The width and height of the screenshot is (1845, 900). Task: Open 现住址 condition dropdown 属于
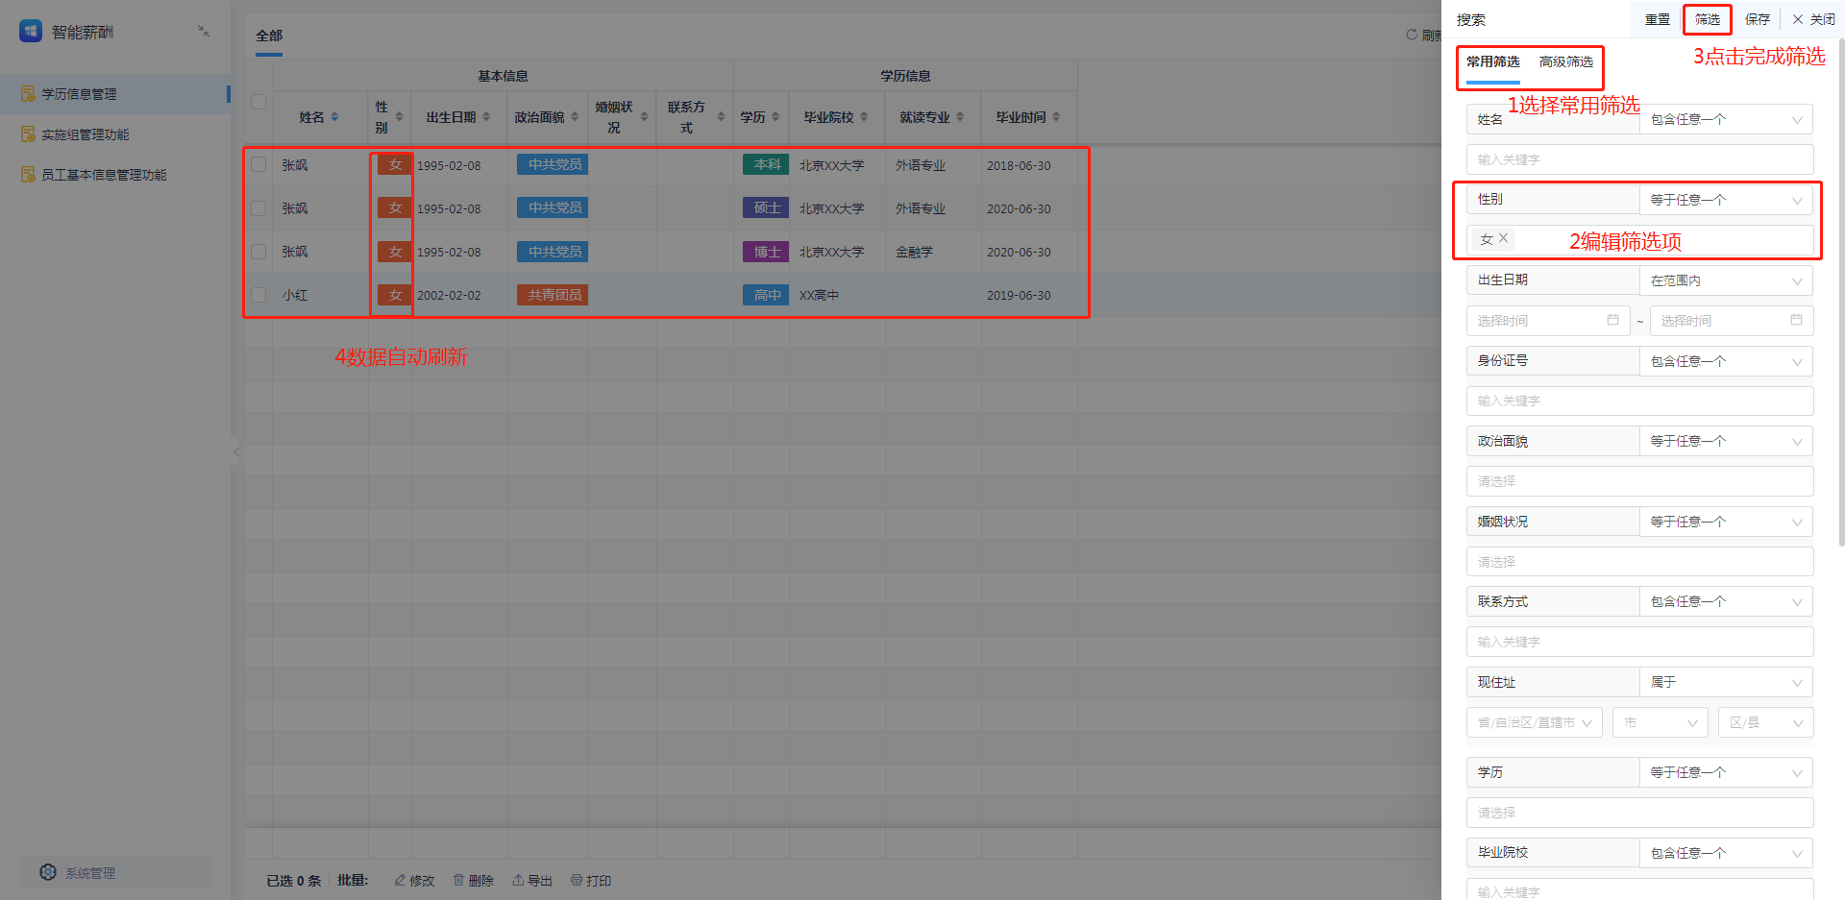pyautogui.click(x=1727, y=682)
